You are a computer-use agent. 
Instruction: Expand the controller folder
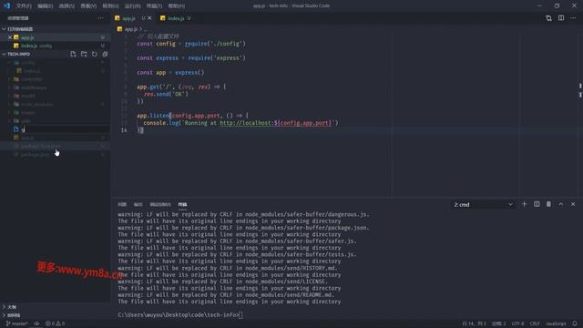pos(32,79)
